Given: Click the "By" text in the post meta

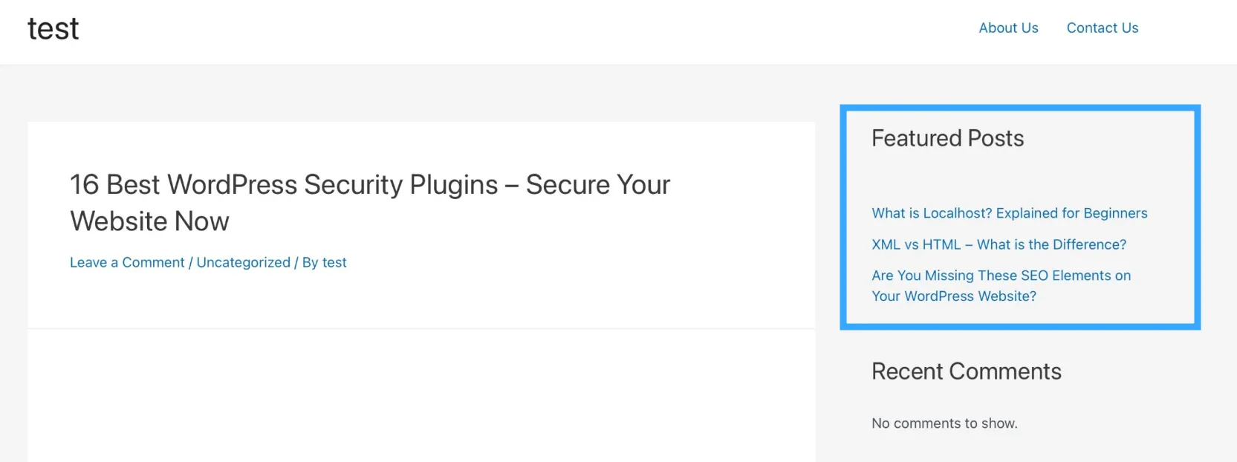Looking at the screenshot, I should click(310, 262).
